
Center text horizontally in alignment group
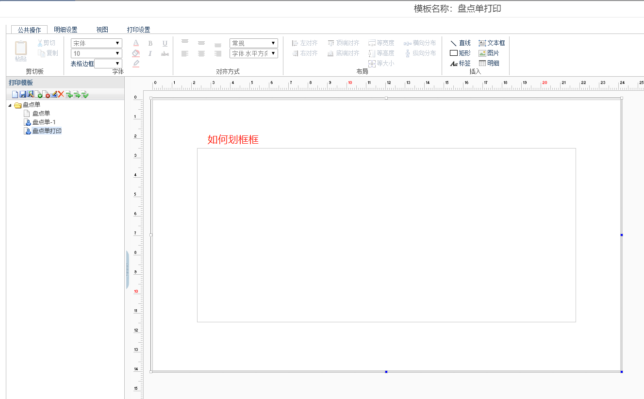[x=201, y=53]
